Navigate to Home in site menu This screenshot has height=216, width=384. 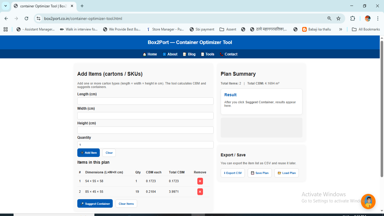[x=150, y=54]
